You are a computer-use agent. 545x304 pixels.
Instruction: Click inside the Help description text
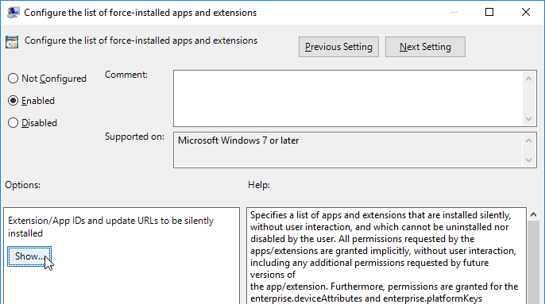tap(386, 256)
